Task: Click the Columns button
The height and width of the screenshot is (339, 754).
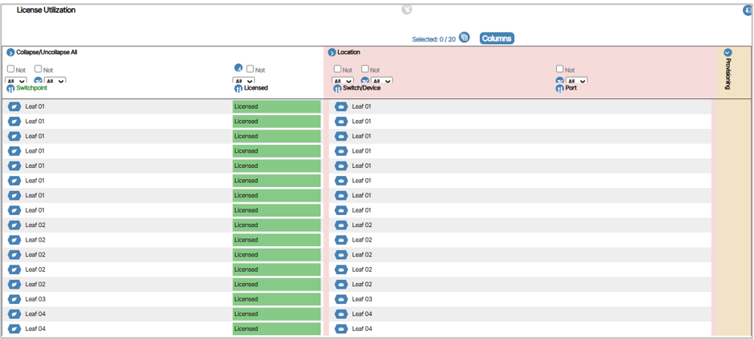Action: (496, 38)
